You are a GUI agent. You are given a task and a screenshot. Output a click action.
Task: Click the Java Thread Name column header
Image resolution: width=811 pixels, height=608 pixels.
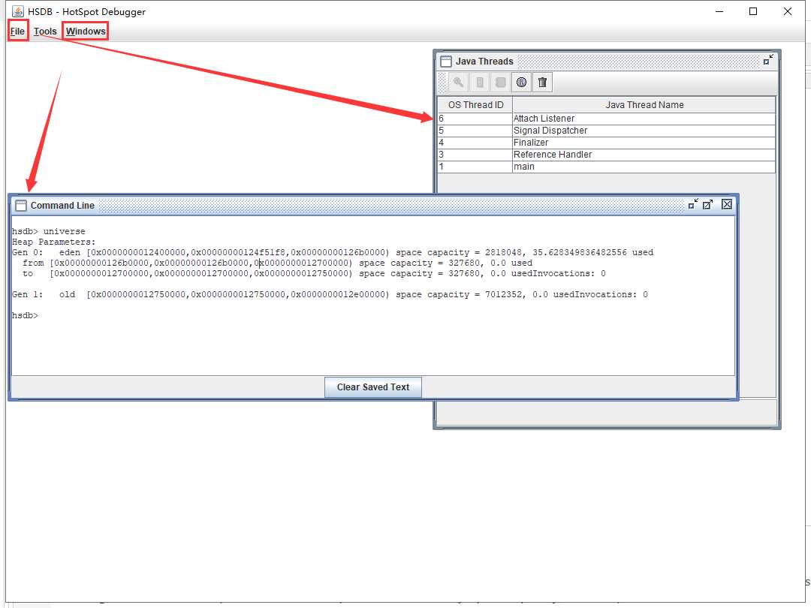tap(644, 105)
